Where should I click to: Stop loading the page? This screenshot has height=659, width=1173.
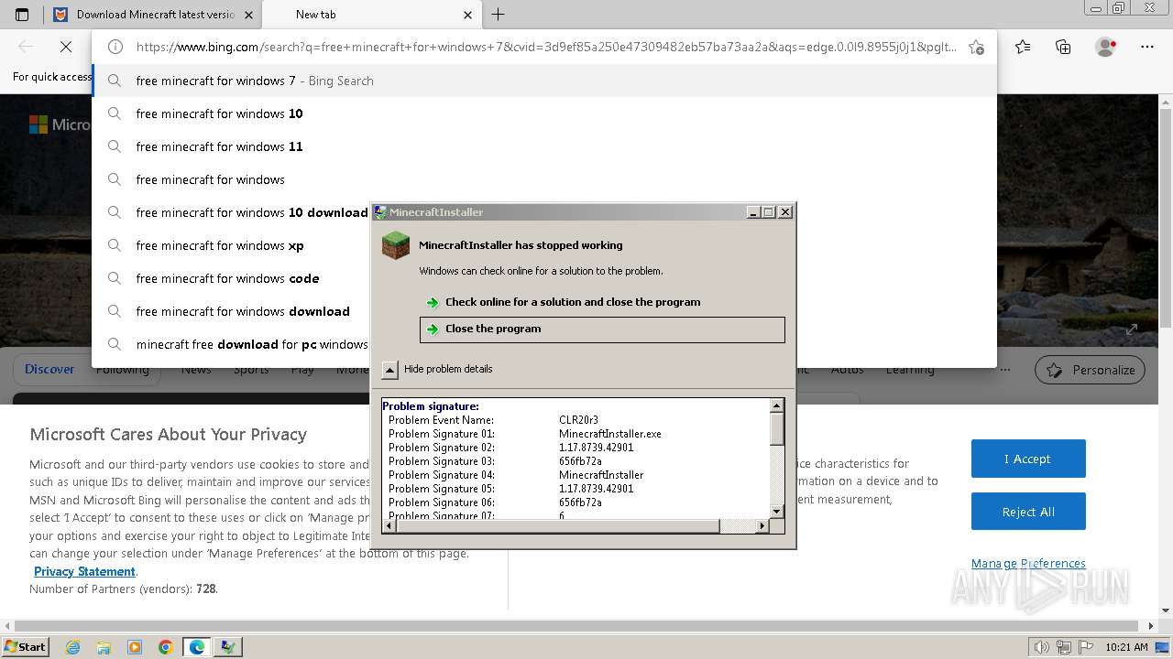tap(66, 47)
